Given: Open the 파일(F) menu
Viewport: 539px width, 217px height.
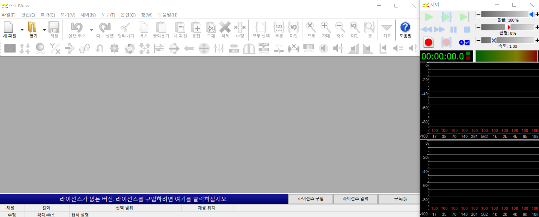Looking at the screenshot, I should pyautogui.click(x=8, y=15).
